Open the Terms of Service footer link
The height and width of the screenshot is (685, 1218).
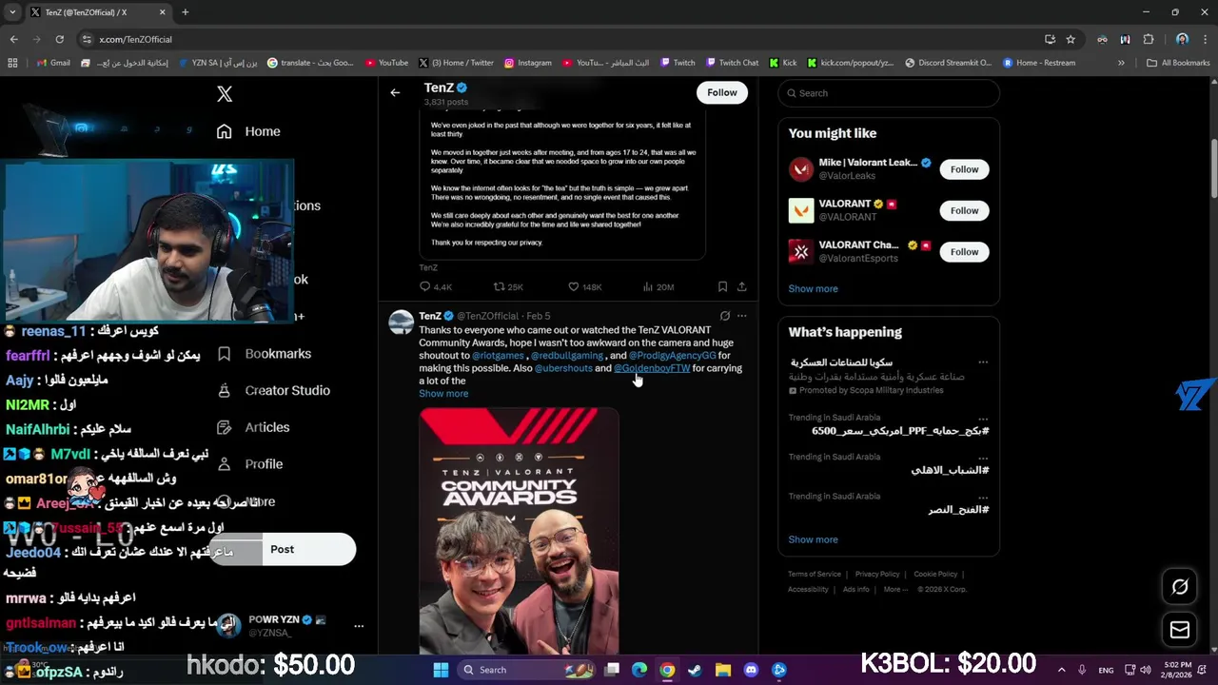pos(814,575)
